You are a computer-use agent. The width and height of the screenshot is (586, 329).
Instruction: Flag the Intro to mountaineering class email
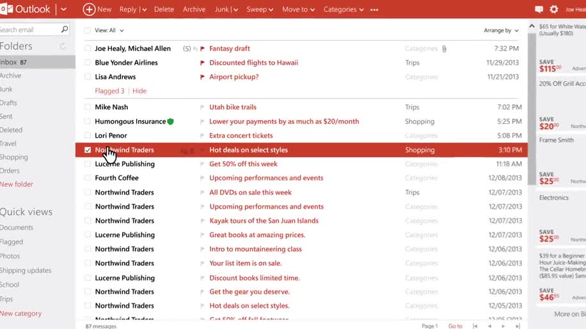coord(202,250)
